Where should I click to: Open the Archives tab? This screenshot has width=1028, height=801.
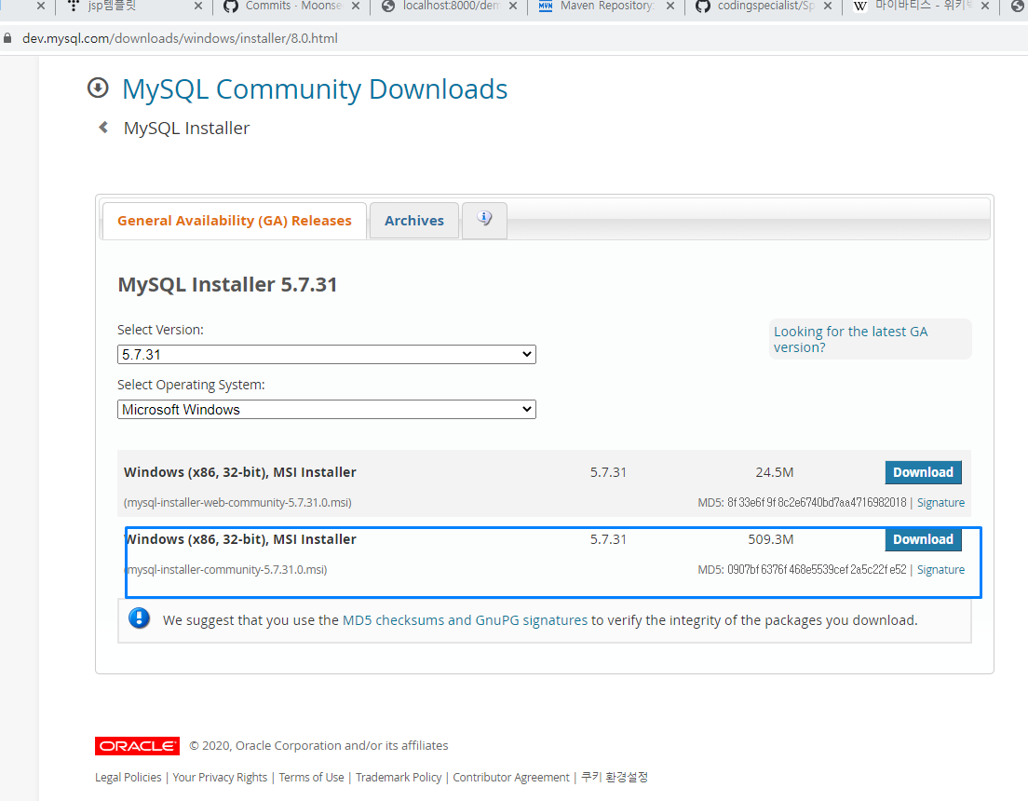tap(414, 221)
